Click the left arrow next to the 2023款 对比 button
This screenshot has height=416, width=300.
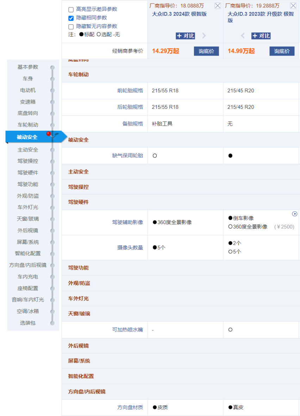243,36
